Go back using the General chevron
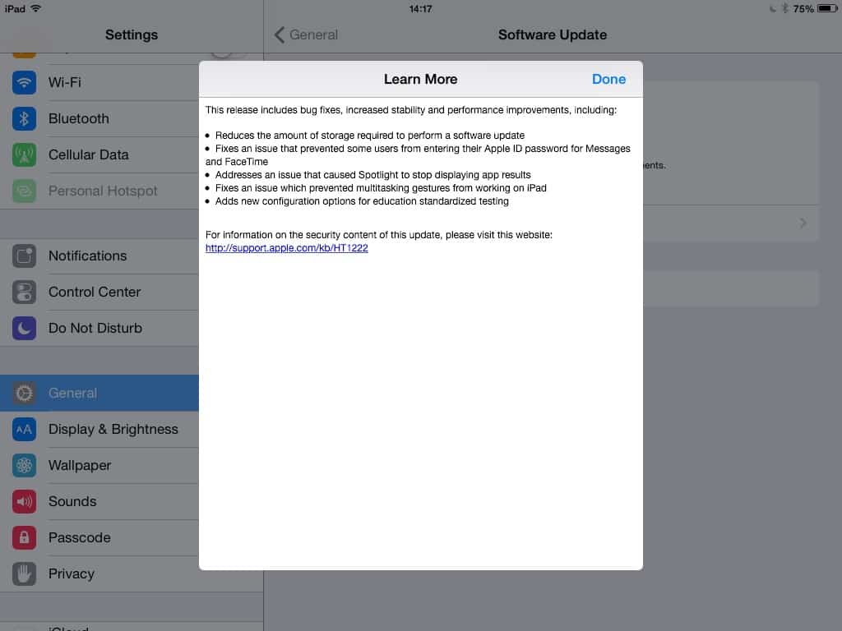Viewport: 842px width, 631px height. [x=305, y=35]
